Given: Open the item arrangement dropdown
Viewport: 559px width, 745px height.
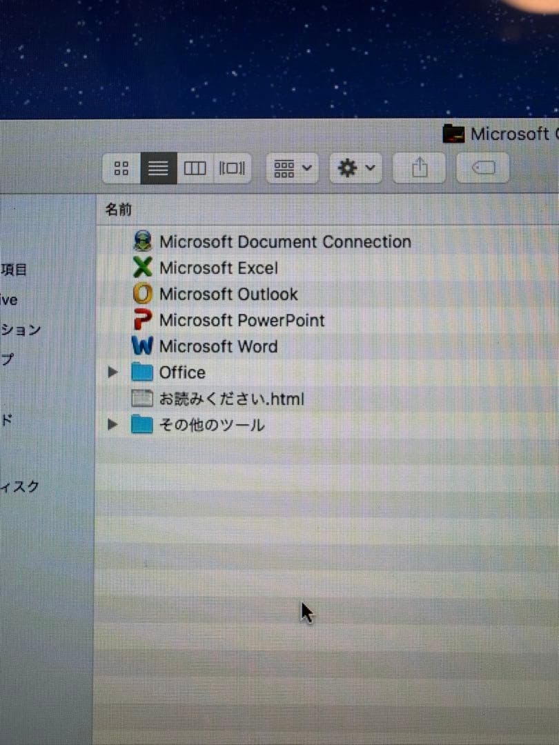Looking at the screenshot, I should coord(293,168).
